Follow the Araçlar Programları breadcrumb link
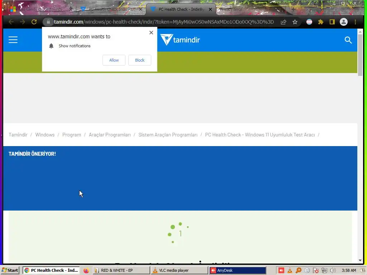The height and width of the screenshot is (275, 367). [110, 135]
